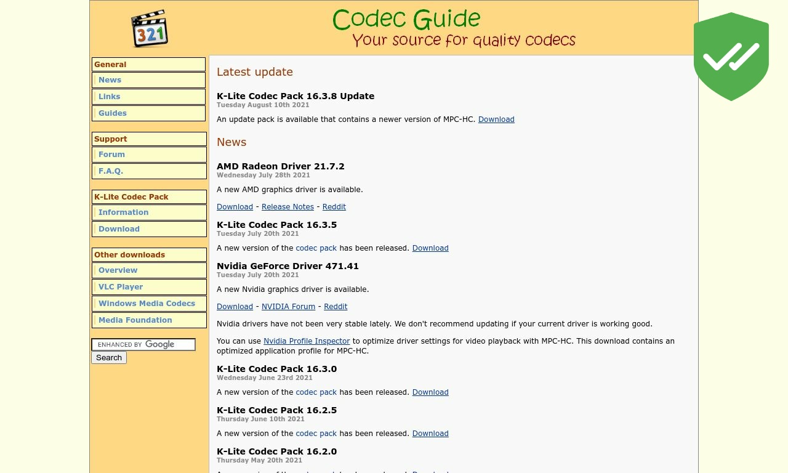Open codec pack link under K-Lite 16.3.5
Image resolution: width=788 pixels, height=473 pixels.
click(x=316, y=248)
